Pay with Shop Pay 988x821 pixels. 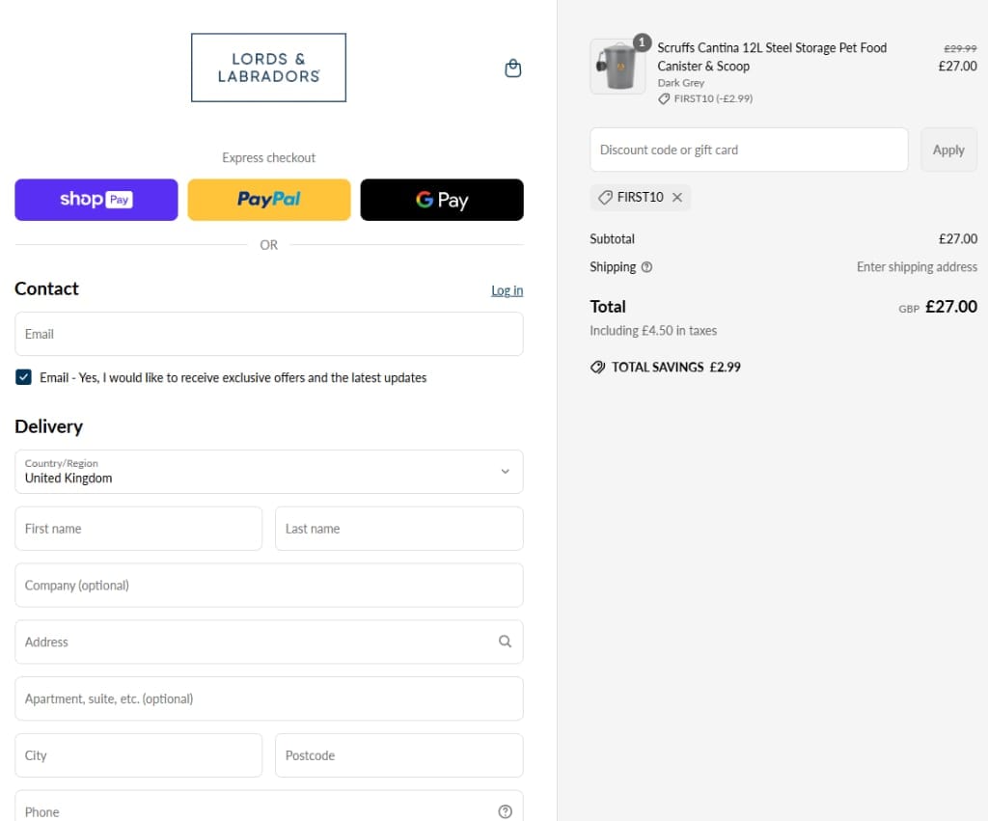tap(96, 200)
